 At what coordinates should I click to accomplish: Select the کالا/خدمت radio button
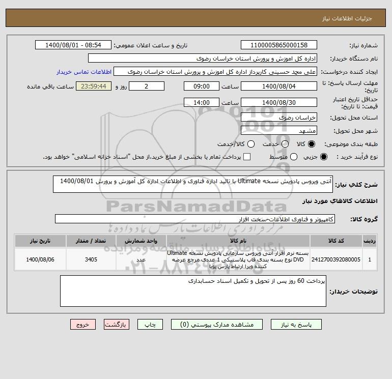[251, 144]
